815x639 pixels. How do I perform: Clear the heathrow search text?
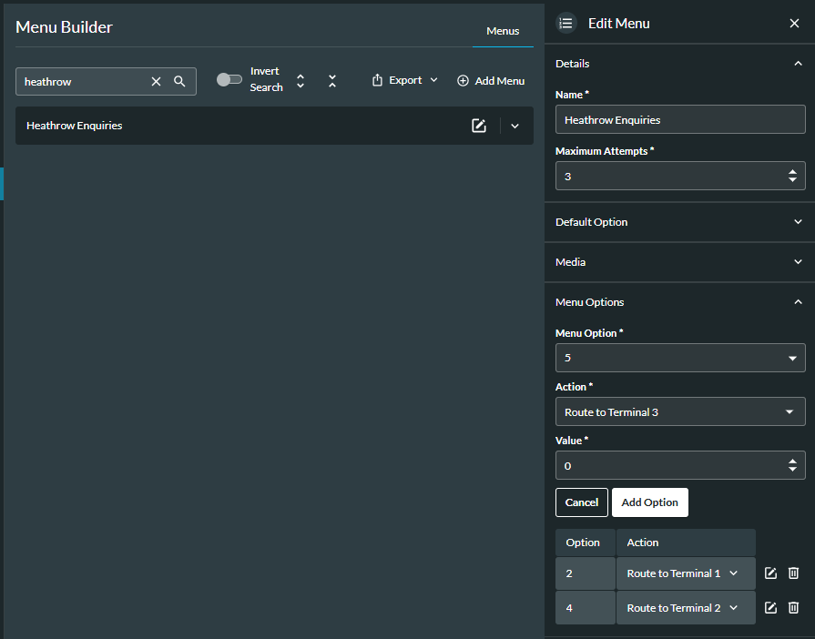[x=156, y=82]
